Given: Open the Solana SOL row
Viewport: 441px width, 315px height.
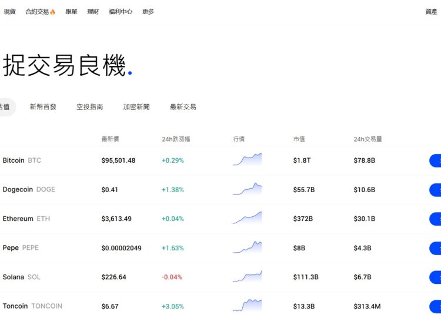Looking at the screenshot, I should 220,277.
